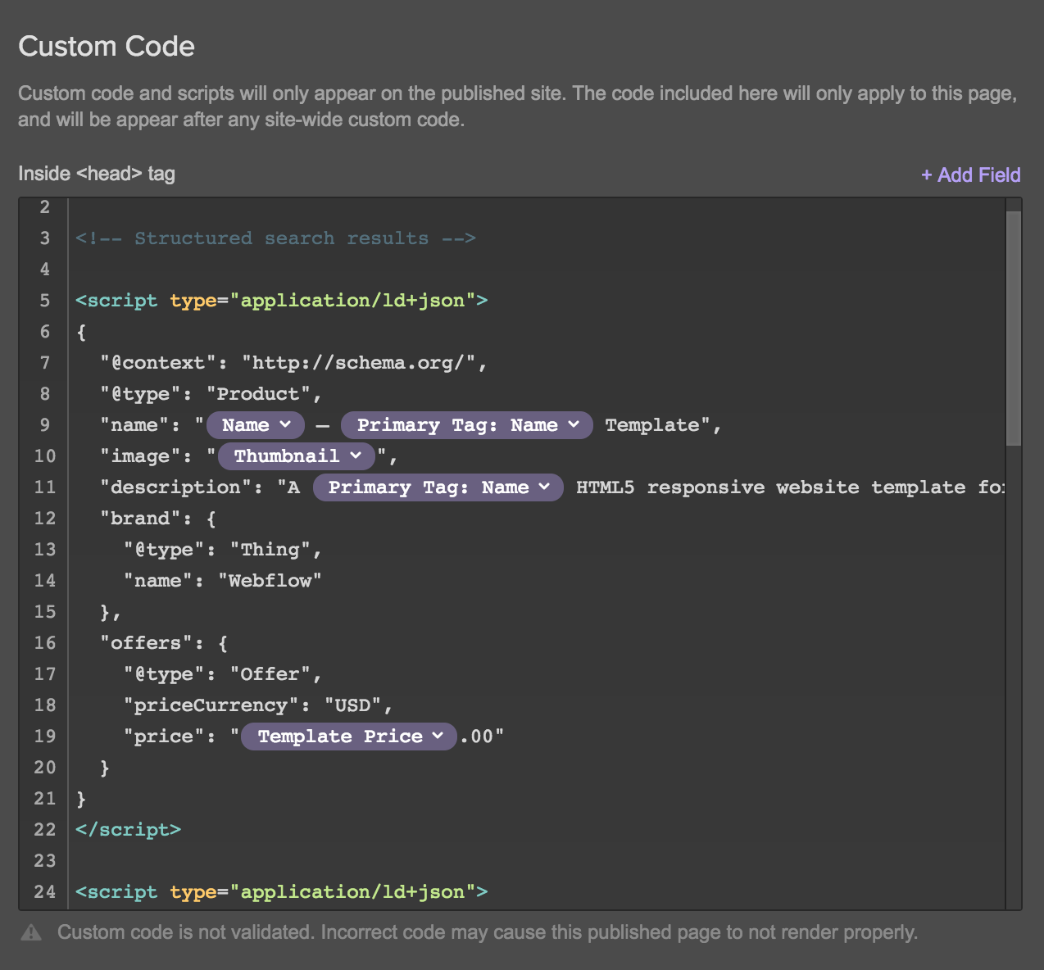
Task: Click the "@type": "Product" line
Action: pos(211,394)
